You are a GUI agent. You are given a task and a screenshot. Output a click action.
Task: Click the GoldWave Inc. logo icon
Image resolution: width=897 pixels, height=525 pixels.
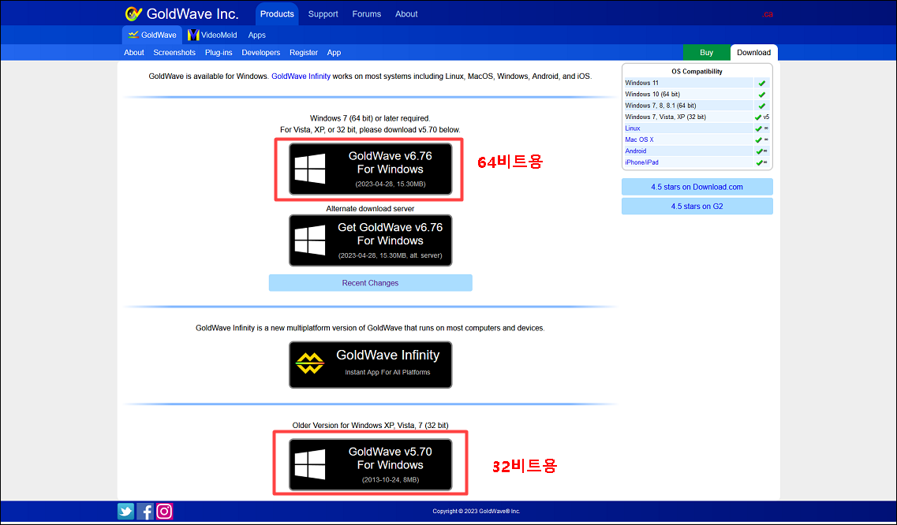[x=134, y=13]
